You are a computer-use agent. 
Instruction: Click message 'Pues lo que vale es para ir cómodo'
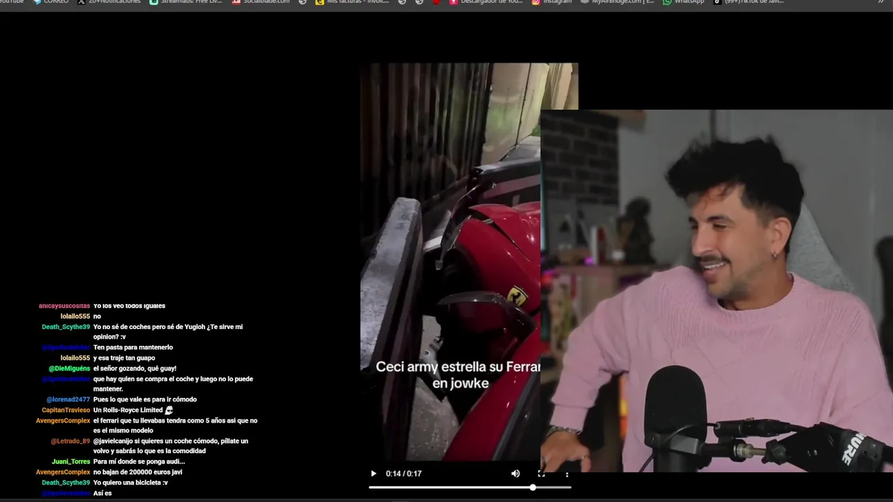(144, 400)
